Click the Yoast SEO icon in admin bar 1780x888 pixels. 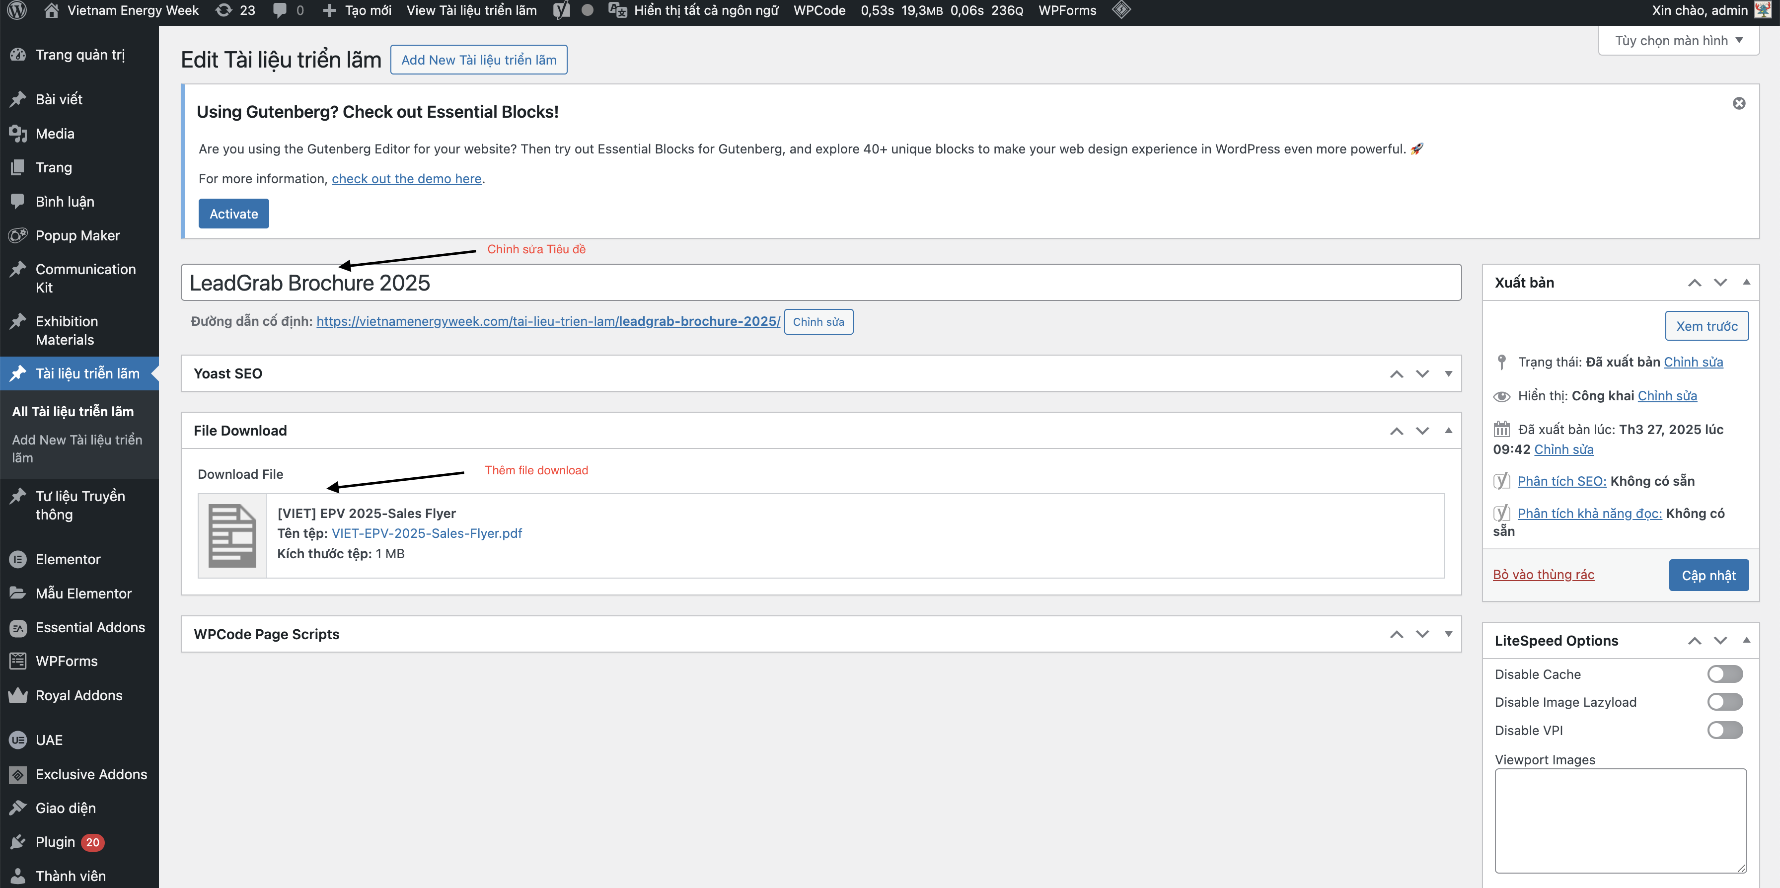561,10
